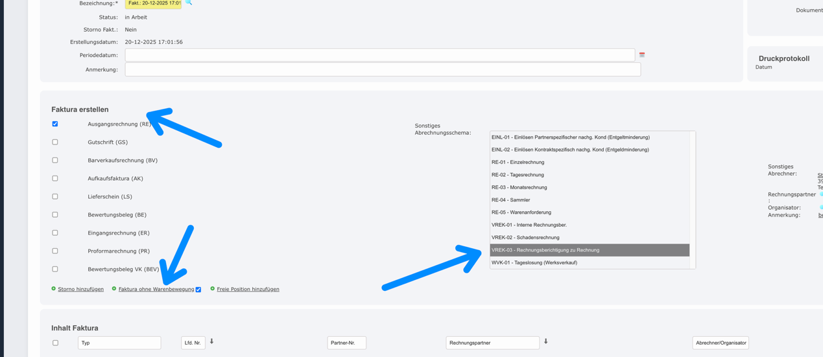Image resolution: width=823 pixels, height=357 pixels.
Task: Click the magnifier icon next to Bezeichnung
Action: (189, 3)
